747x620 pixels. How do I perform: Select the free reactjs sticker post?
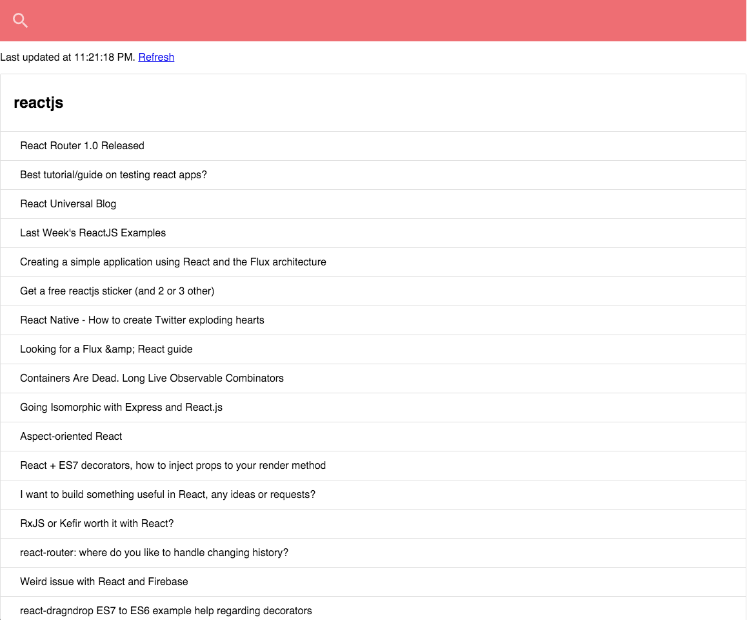click(x=373, y=291)
